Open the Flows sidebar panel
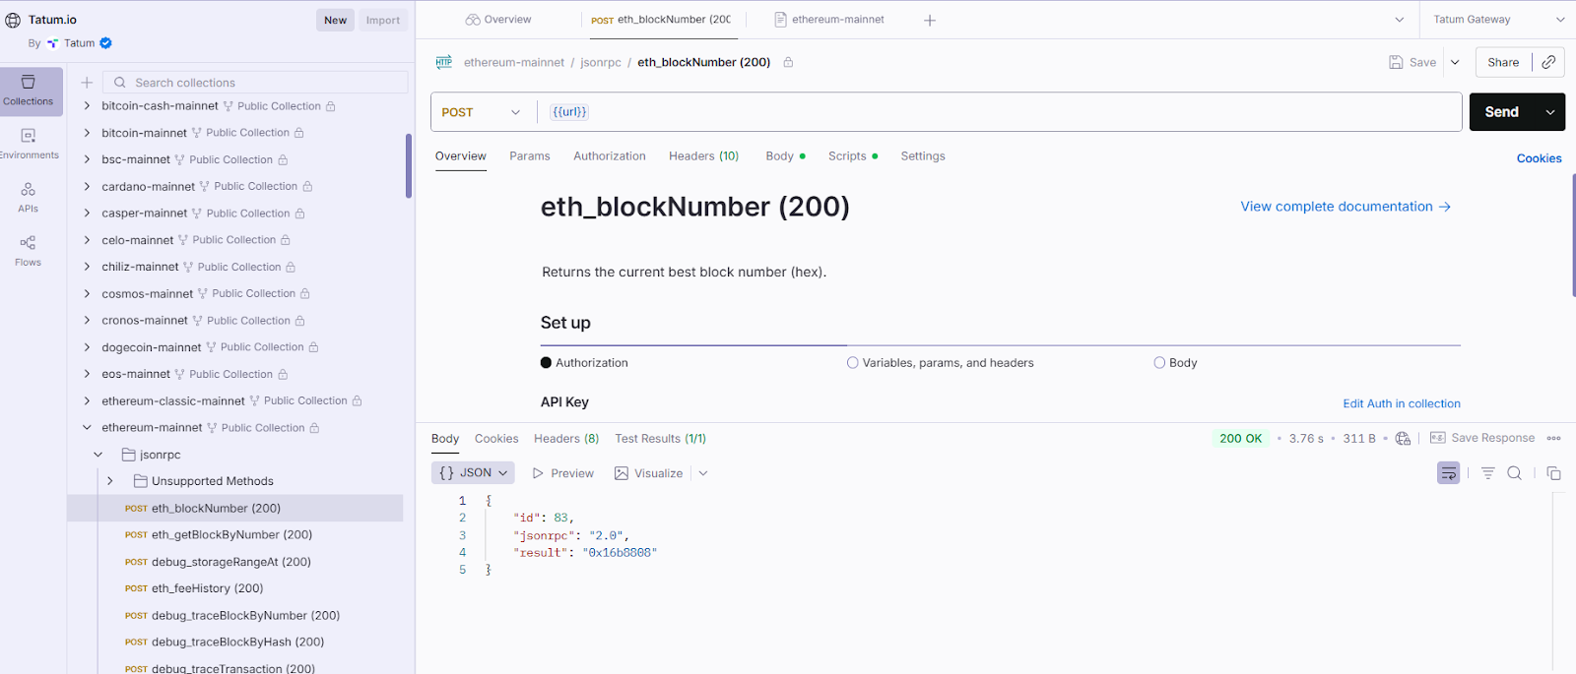Image resolution: width=1576 pixels, height=674 pixels. 29,251
